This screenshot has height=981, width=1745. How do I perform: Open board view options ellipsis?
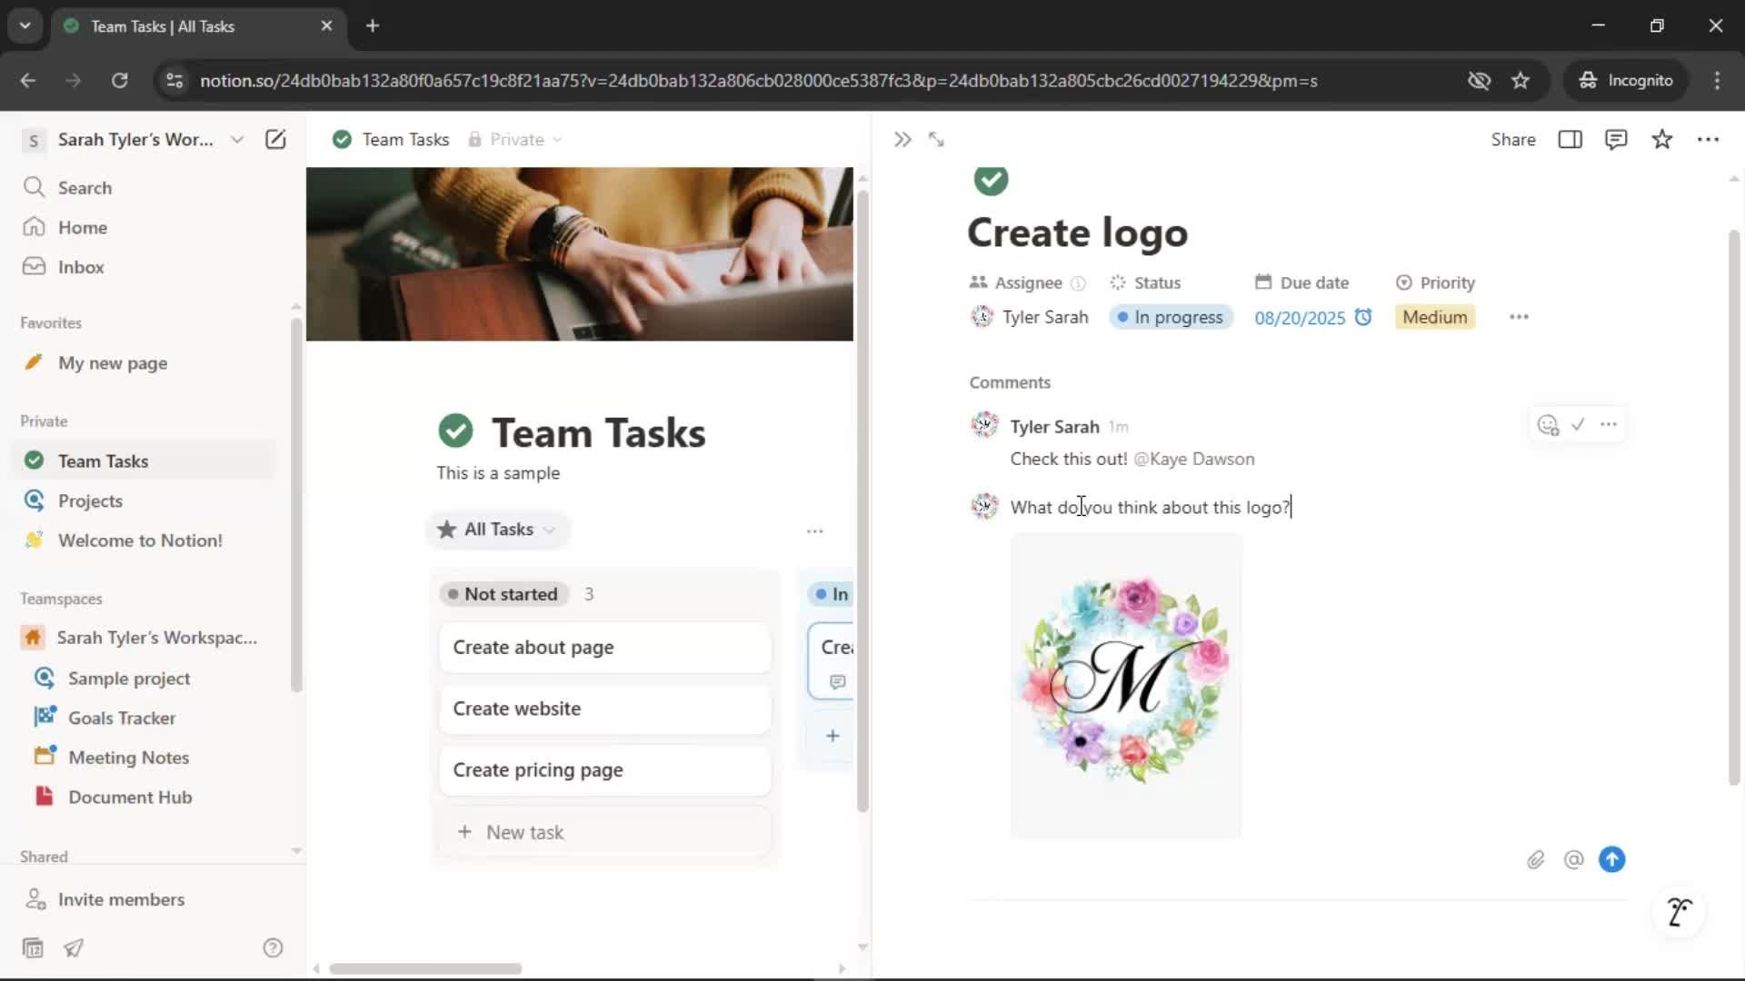[x=815, y=530]
